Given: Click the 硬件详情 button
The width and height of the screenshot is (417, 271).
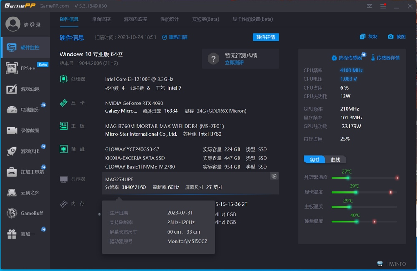Looking at the screenshot, I should pos(266,37).
